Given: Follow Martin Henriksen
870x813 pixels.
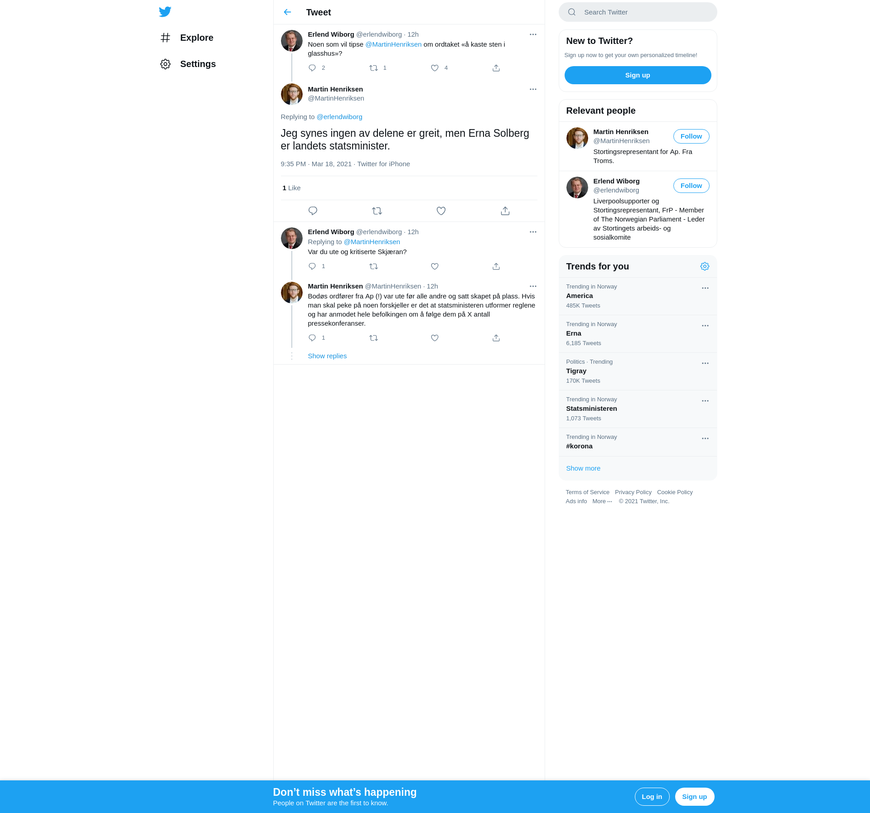Looking at the screenshot, I should click(691, 136).
